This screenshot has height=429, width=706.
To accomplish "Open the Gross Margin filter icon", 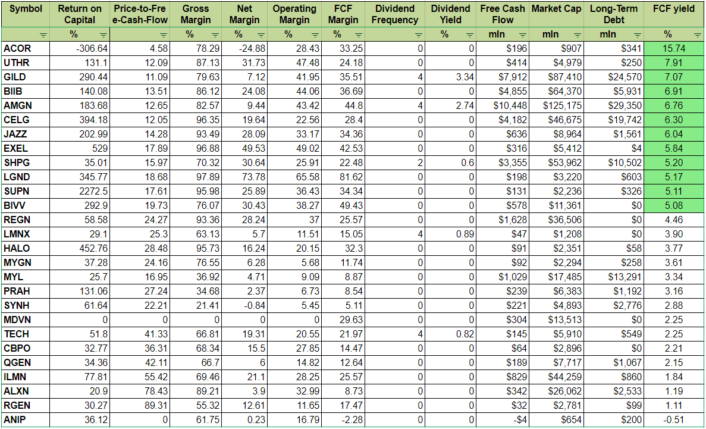I will coord(216,35).
